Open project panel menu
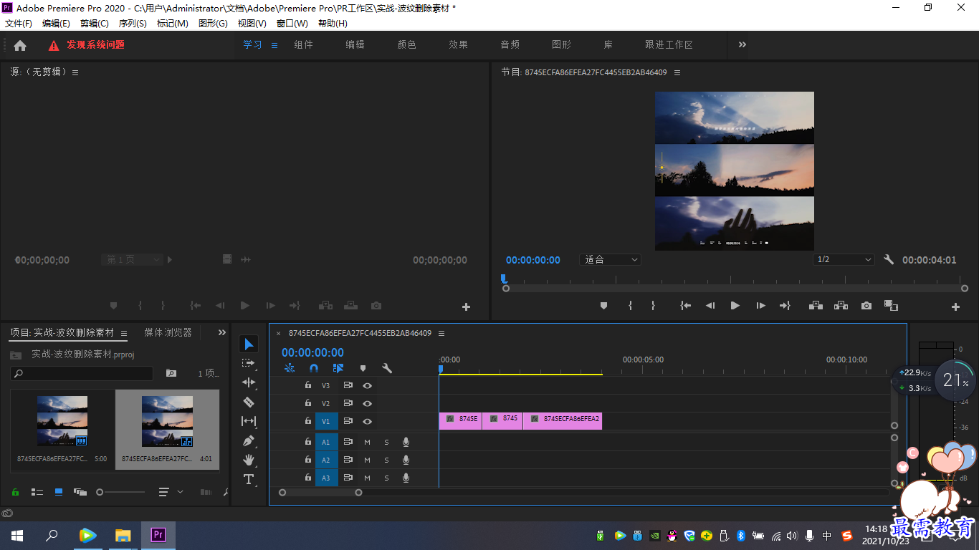The width and height of the screenshot is (979, 550). (x=123, y=333)
